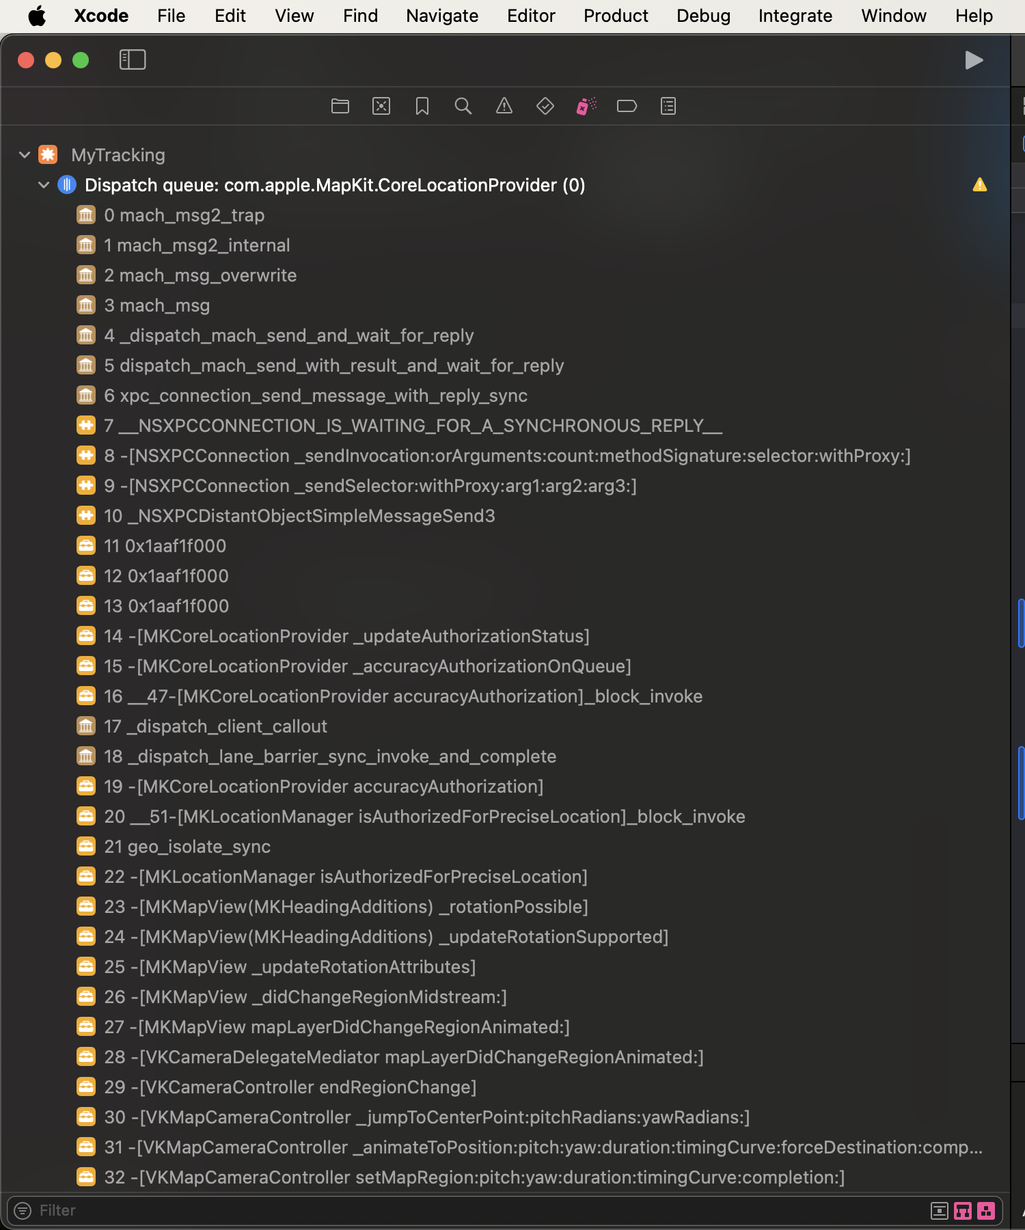Open the Issue navigator warning icon
Screen dimensions: 1025x1230
pos(504,106)
